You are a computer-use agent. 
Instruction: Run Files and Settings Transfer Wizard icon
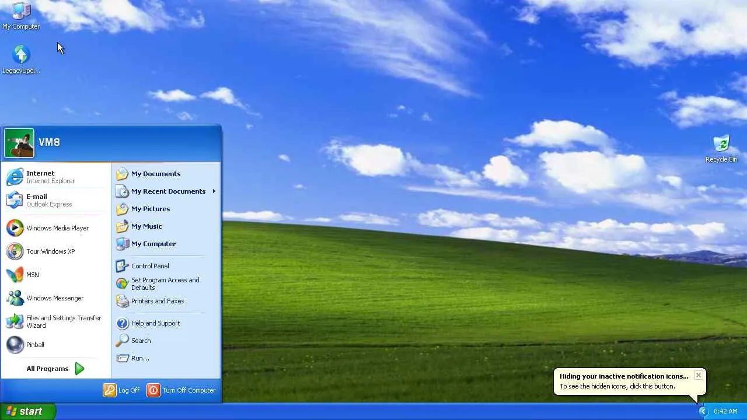coord(15,321)
